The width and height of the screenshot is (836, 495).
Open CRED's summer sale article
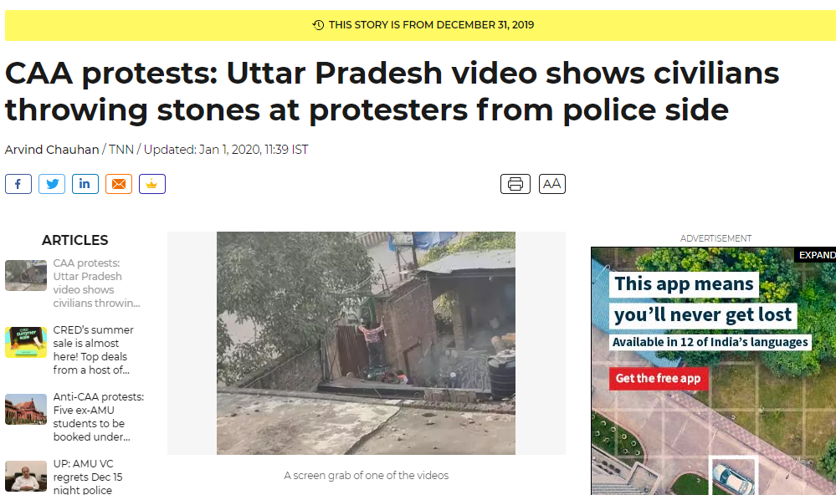tap(93, 350)
